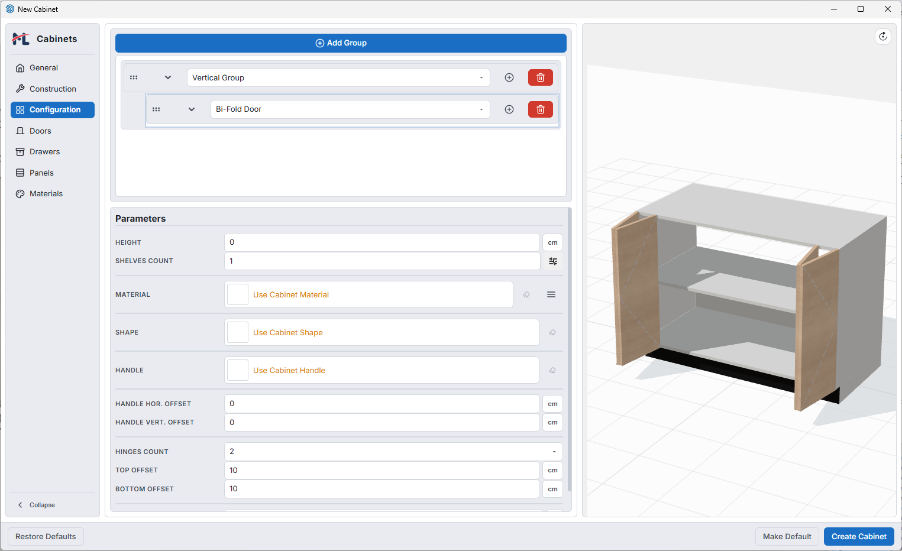Open the Drawers section
The width and height of the screenshot is (902, 551).
click(53, 152)
